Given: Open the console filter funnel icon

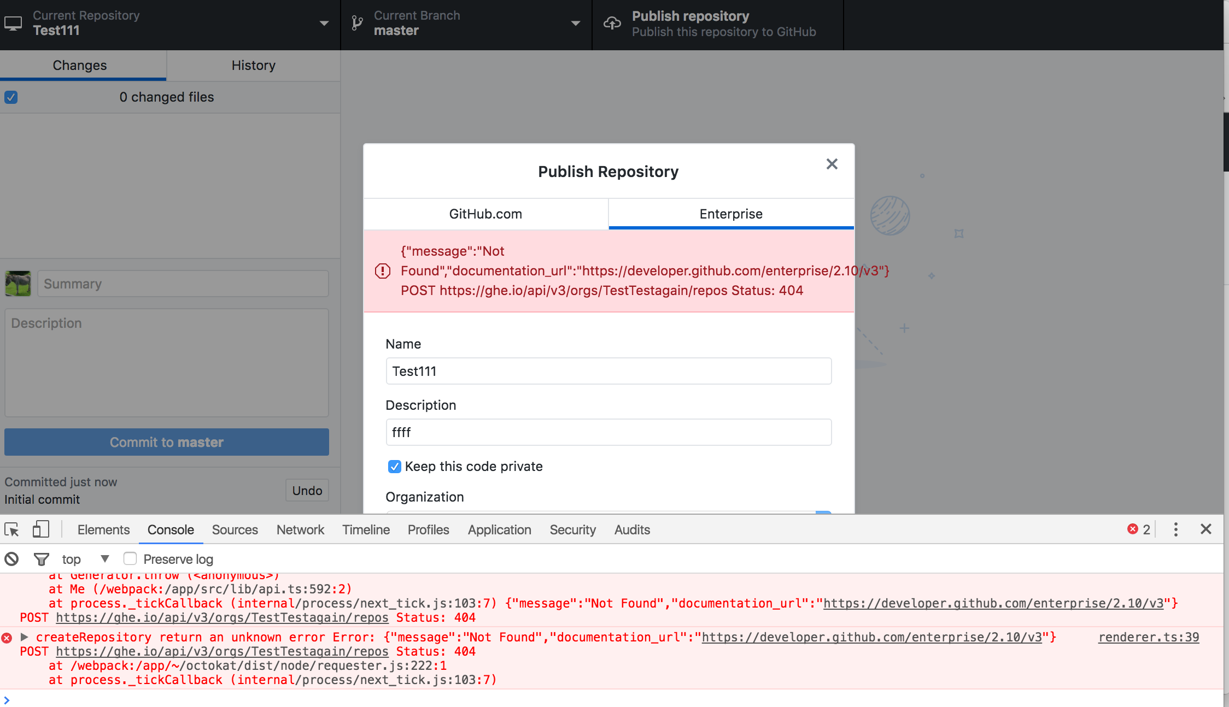Looking at the screenshot, I should tap(42, 559).
